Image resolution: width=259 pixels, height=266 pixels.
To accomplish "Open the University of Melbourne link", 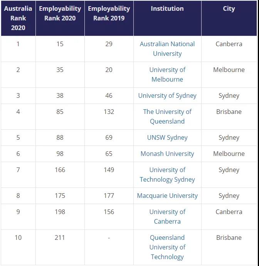I will [167, 74].
